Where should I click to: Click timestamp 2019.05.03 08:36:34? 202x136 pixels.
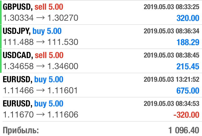[x=172, y=31]
